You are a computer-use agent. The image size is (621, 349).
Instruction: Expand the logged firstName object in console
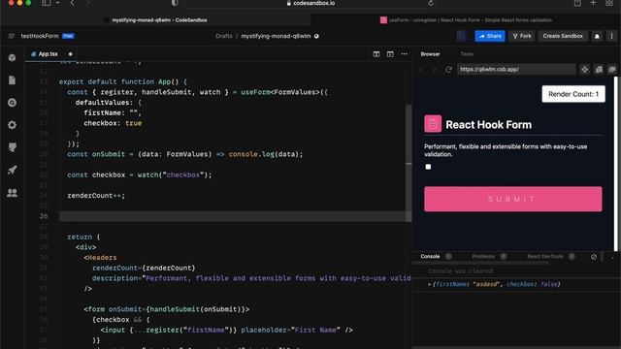(429, 284)
